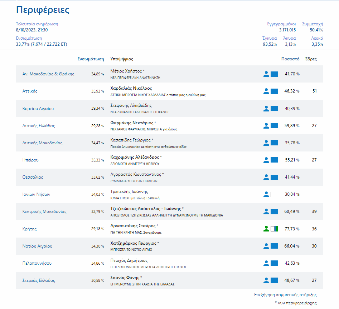Click person icon in Βορείου Αιγαίου row
The height and width of the screenshot is (309, 339).
pyautogui.click(x=266, y=108)
